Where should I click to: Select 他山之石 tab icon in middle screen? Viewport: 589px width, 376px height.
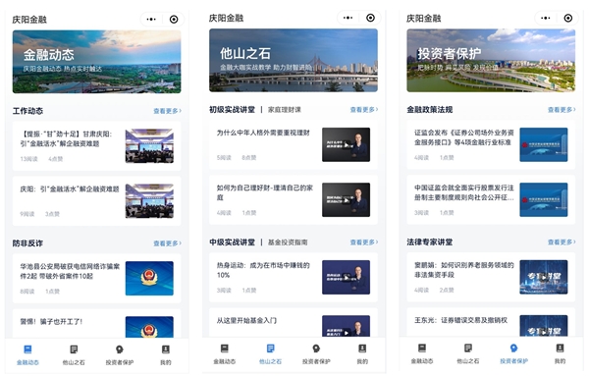tap(271, 349)
